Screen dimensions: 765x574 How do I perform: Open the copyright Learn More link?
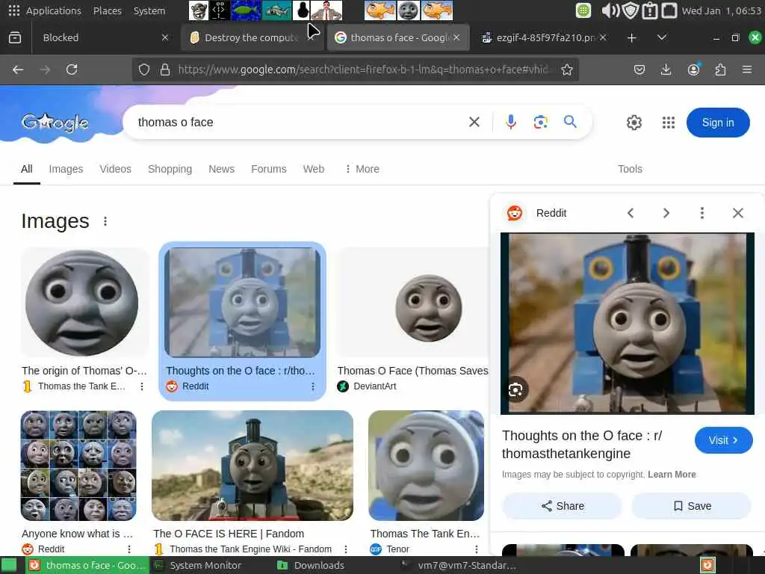coord(672,475)
